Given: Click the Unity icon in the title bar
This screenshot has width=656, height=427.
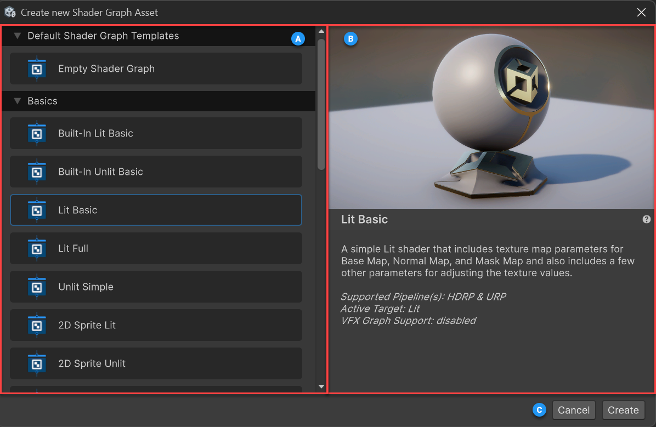Looking at the screenshot, I should 10,12.
